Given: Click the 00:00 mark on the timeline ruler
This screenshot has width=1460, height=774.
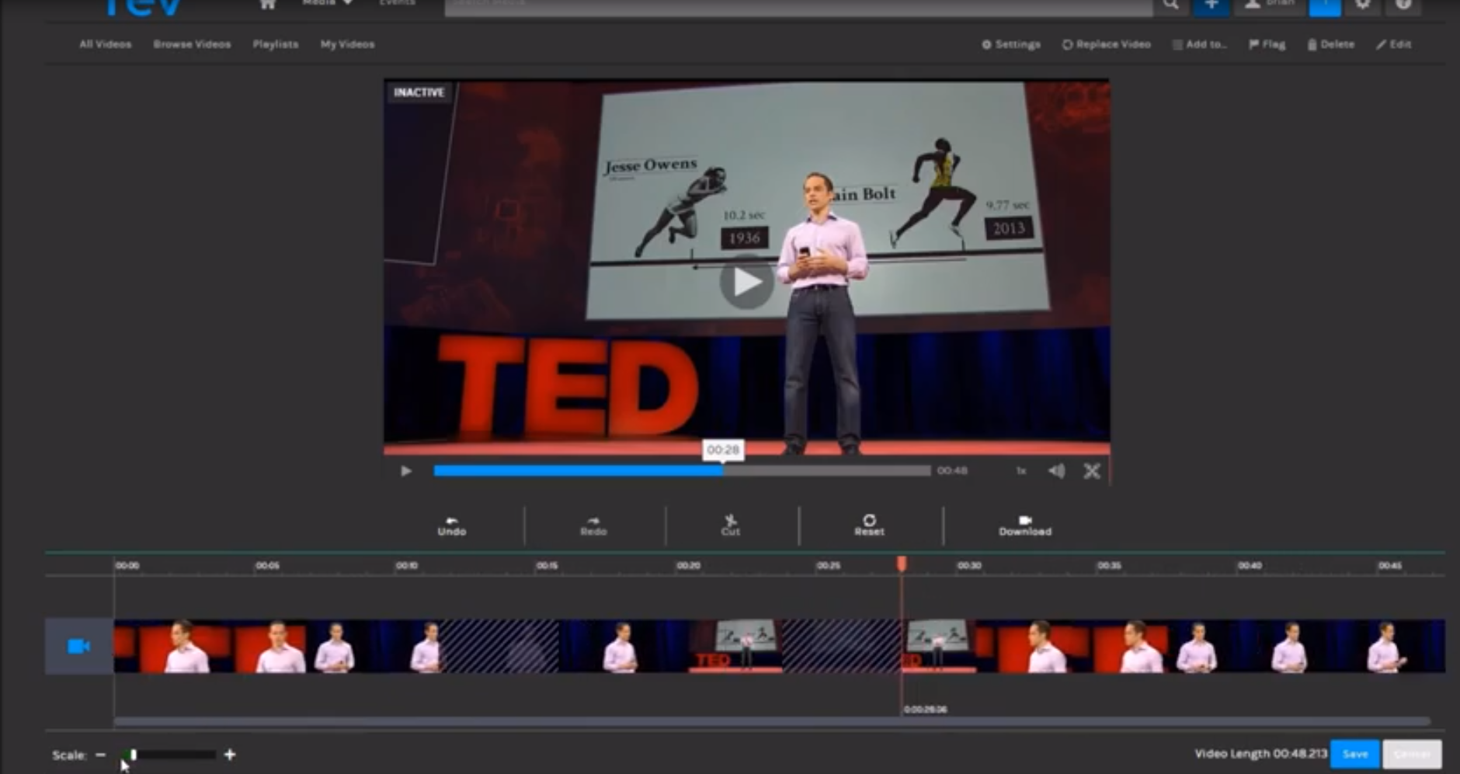Looking at the screenshot, I should [127, 565].
